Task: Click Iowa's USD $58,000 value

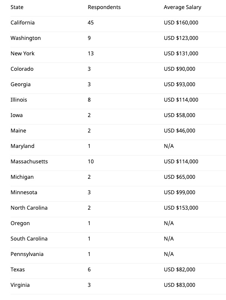Action: coord(179,115)
